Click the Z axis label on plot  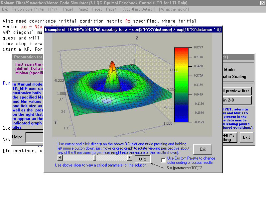(x=137, y=38)
